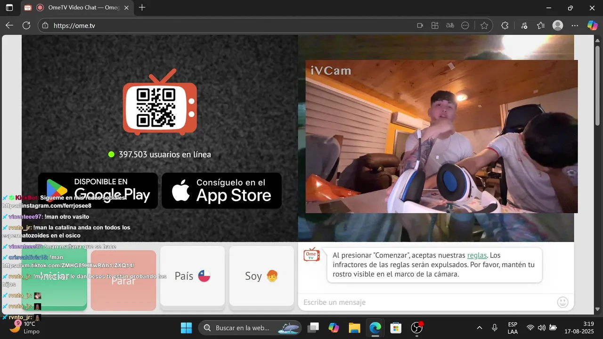Open a new browser tab
Screen dimensions: 603x339
tap(142, 8)
